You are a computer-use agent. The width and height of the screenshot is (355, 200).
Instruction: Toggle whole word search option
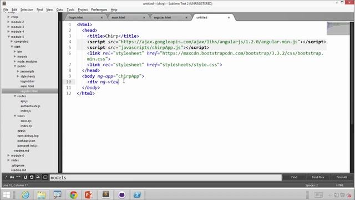coord(18,177)
